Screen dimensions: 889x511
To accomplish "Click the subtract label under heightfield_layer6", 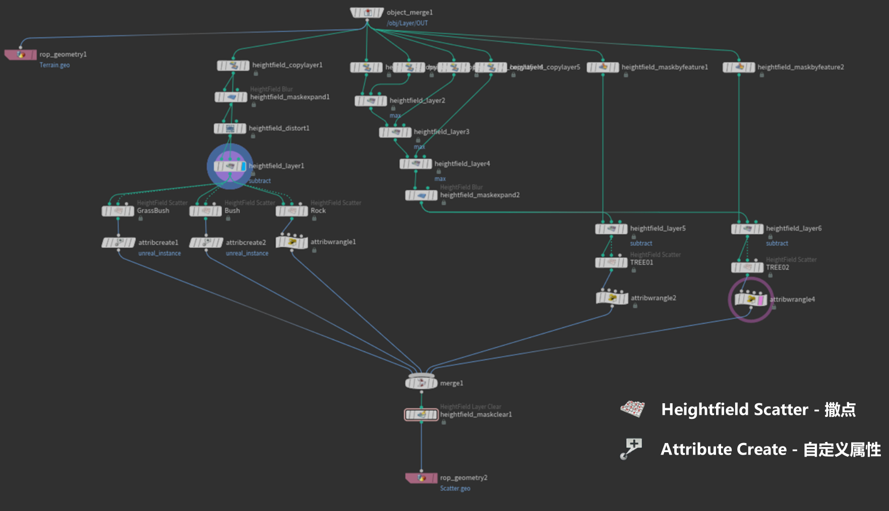I will (777, 244).
